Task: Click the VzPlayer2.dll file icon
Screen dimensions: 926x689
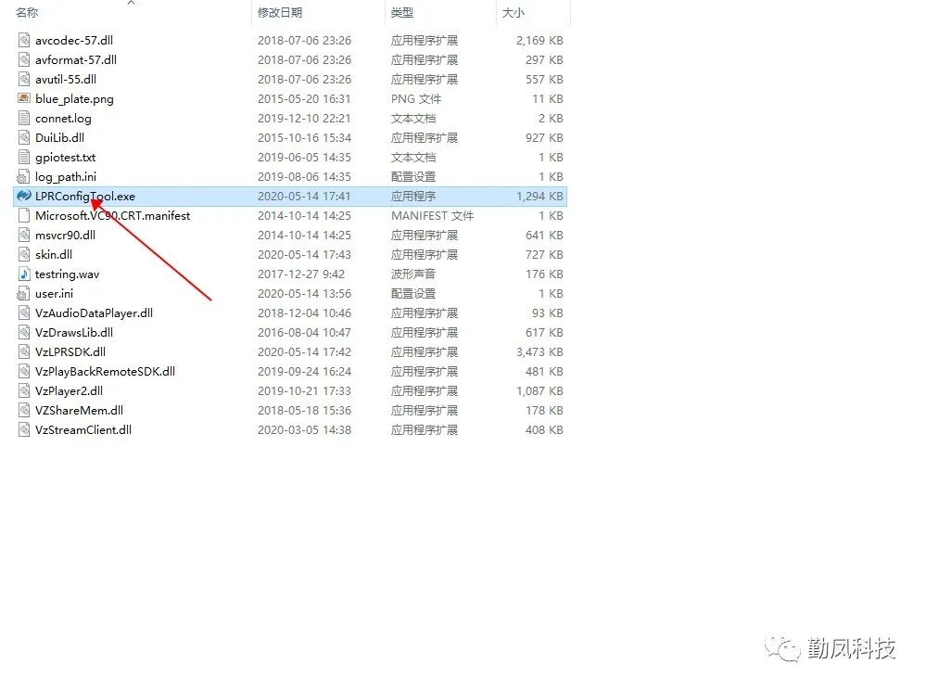Action: [23, 391]
